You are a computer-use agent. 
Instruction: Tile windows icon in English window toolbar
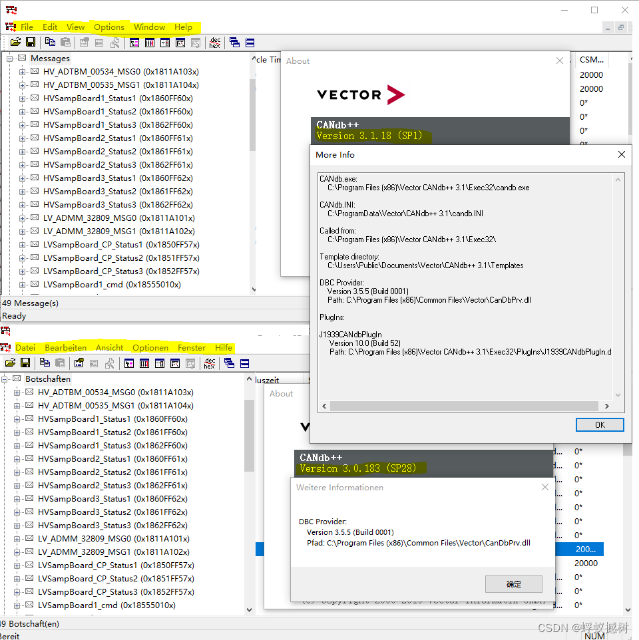pyautogui.click(x=250, y=43)
